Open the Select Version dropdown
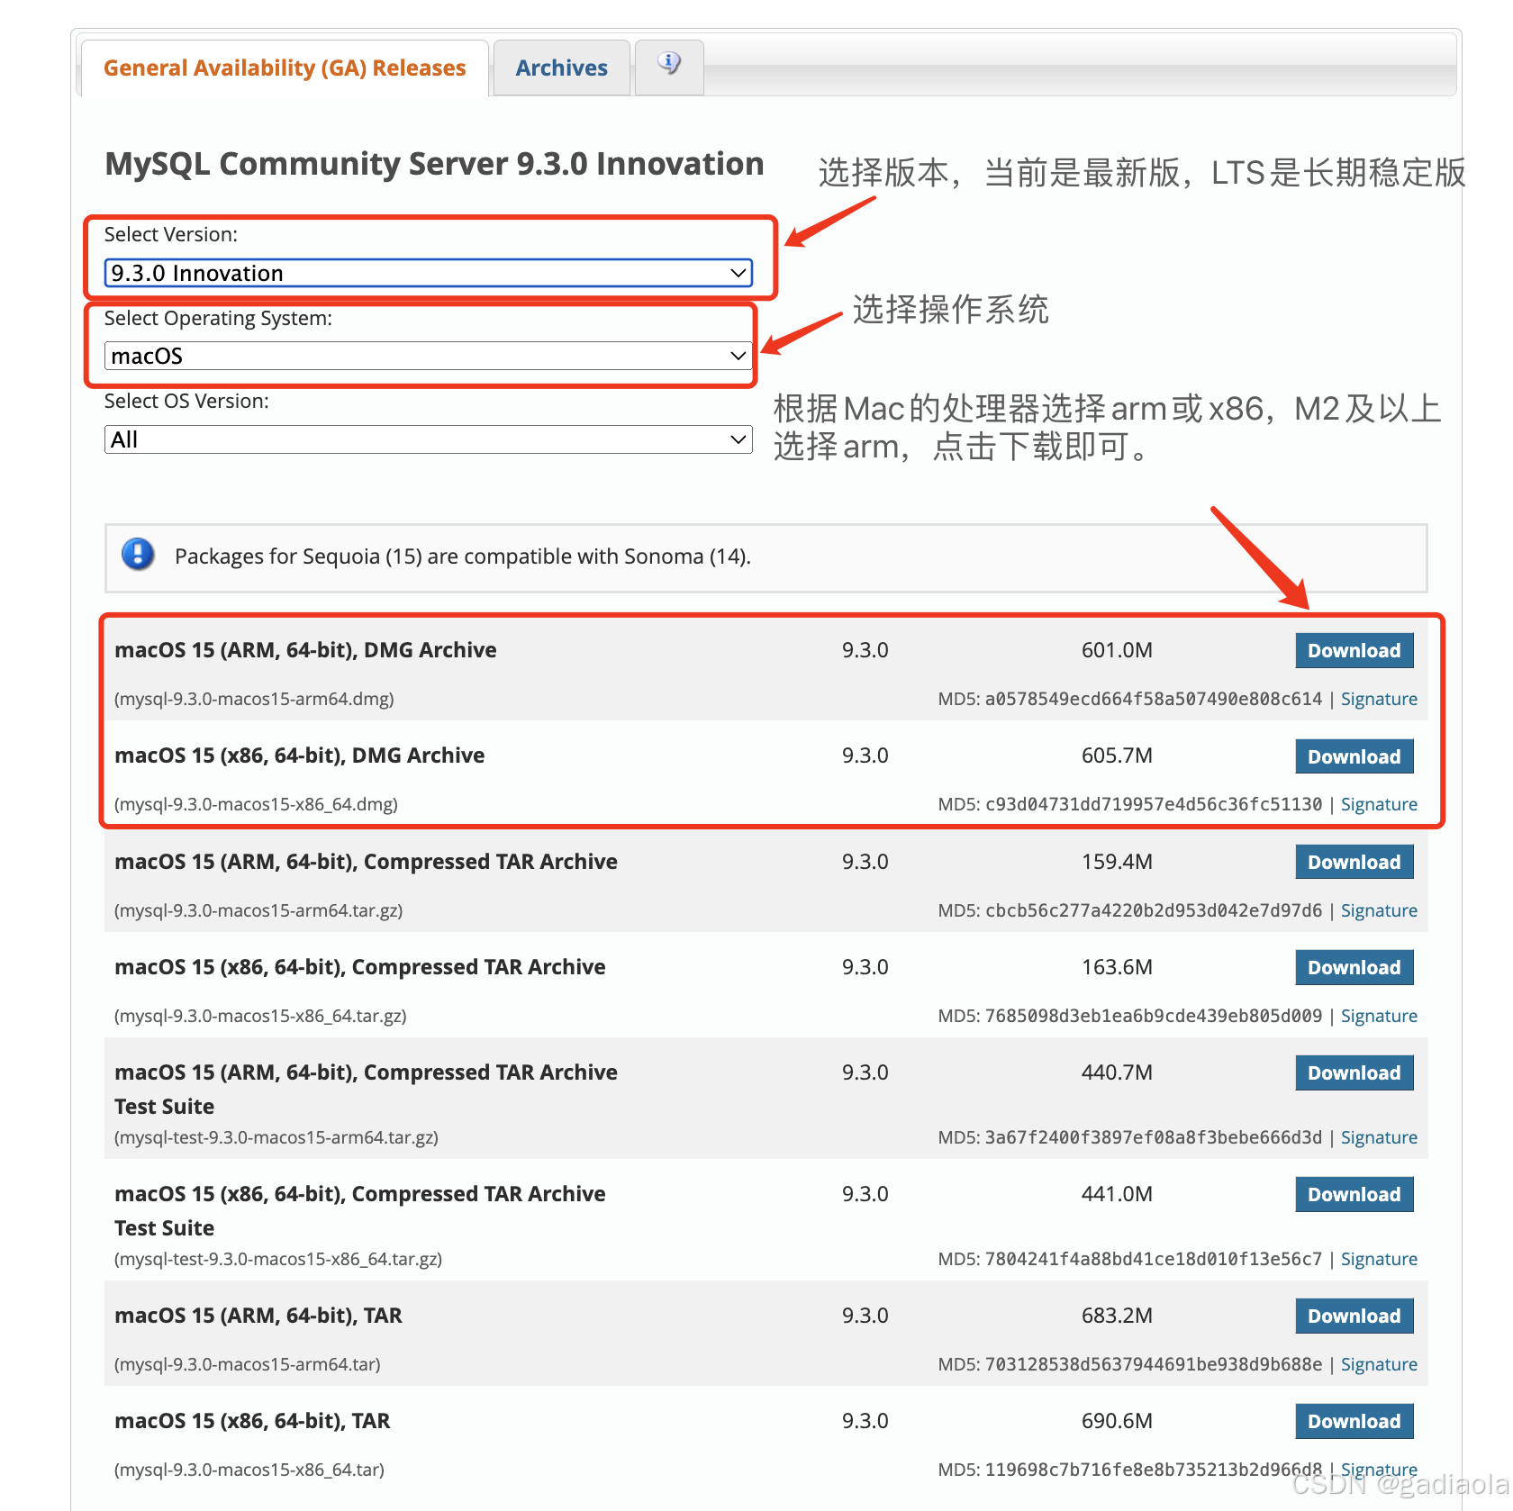1513x1511 pixels. tap(428, 273)
